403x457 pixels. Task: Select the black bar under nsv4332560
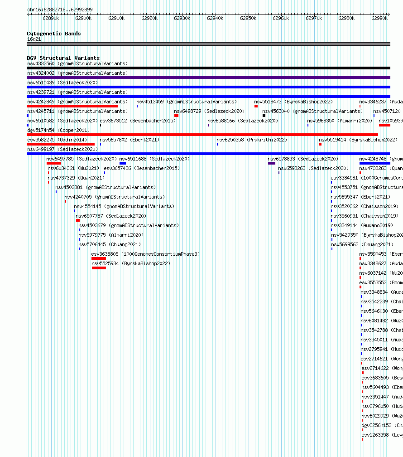point(208,68)
